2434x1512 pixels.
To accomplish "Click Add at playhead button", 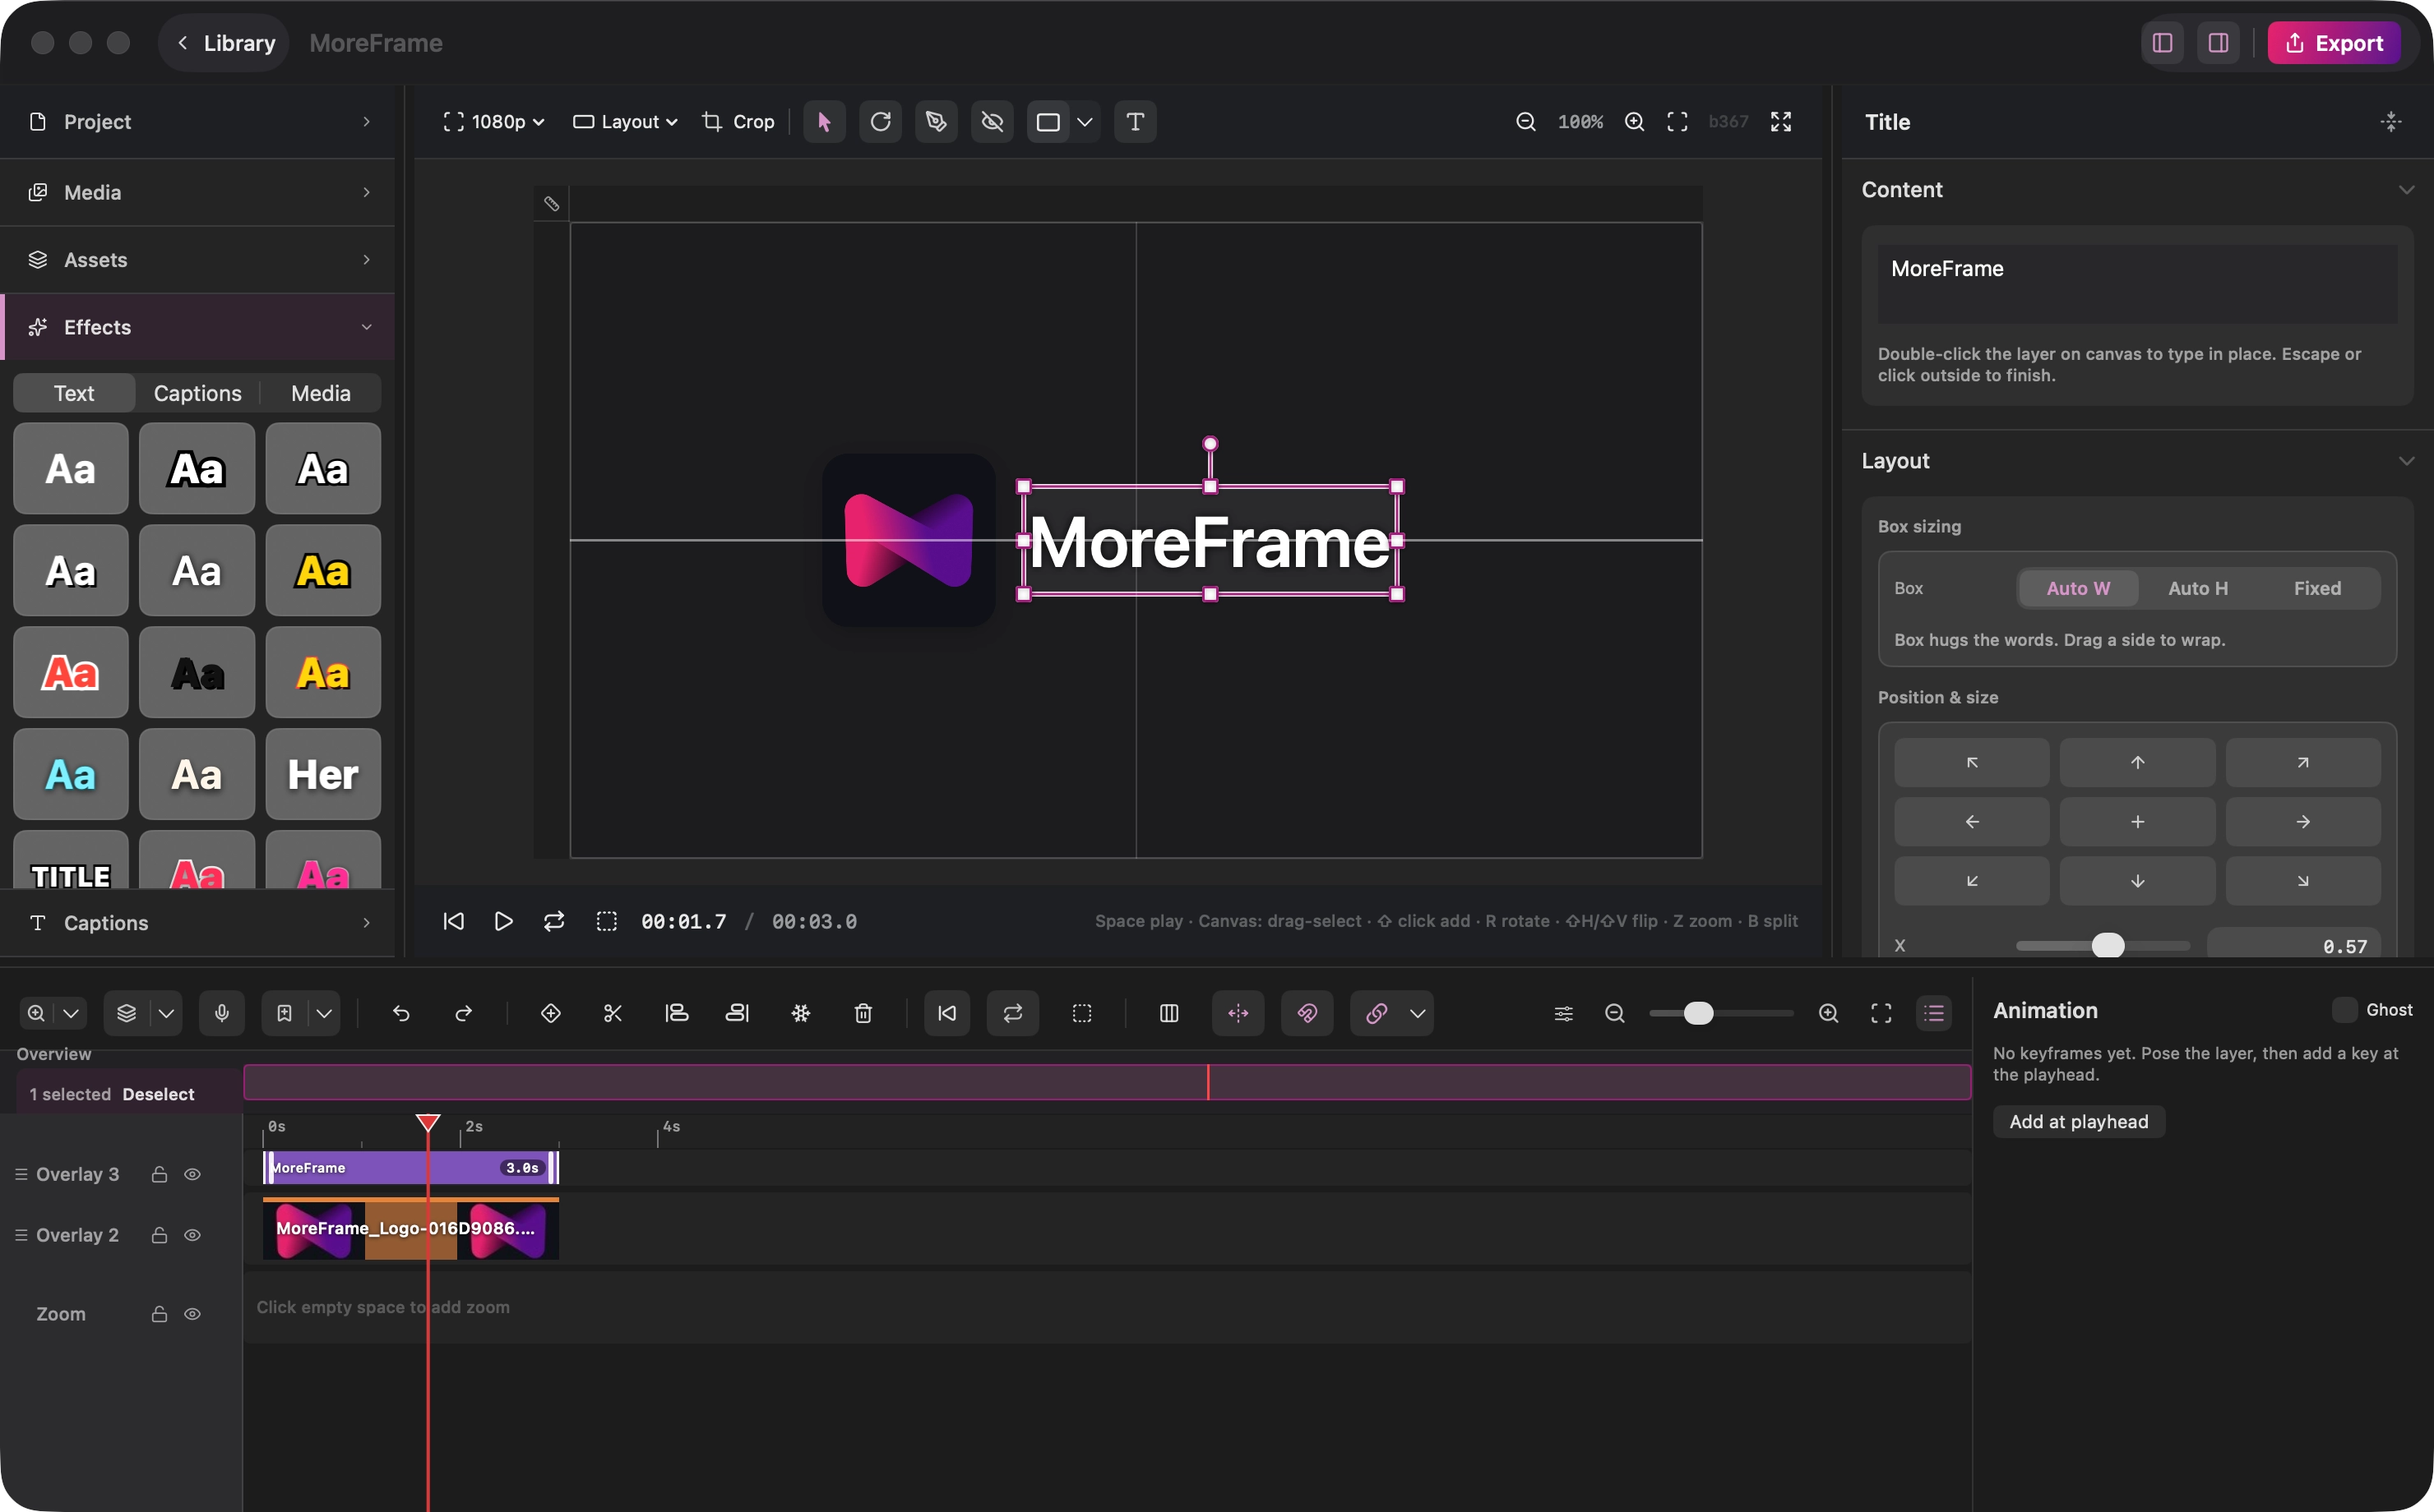I will click(x=2079, y=1121).
